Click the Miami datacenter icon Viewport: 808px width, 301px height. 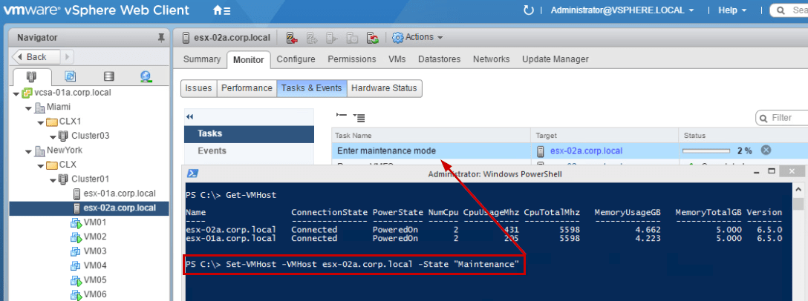tap(39, 107)
